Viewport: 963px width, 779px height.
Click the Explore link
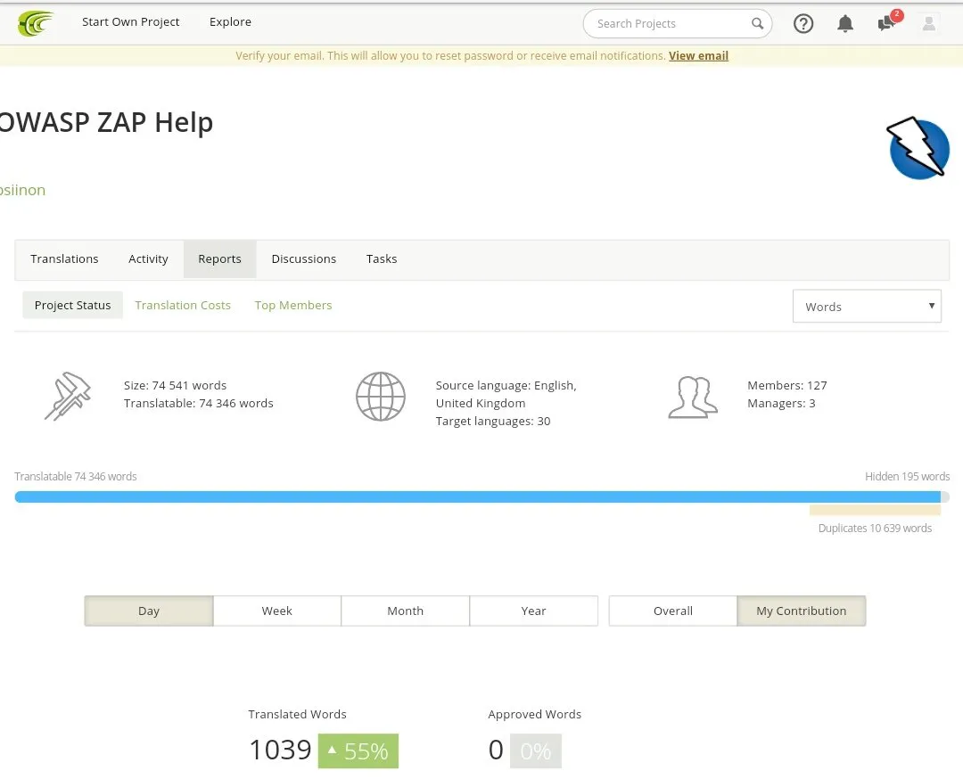click(x=230, y=22)
